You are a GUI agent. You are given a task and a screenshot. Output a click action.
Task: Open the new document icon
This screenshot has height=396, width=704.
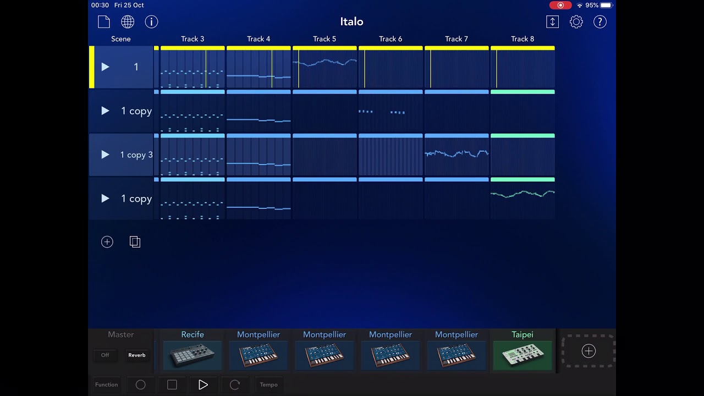pos(104,21)
